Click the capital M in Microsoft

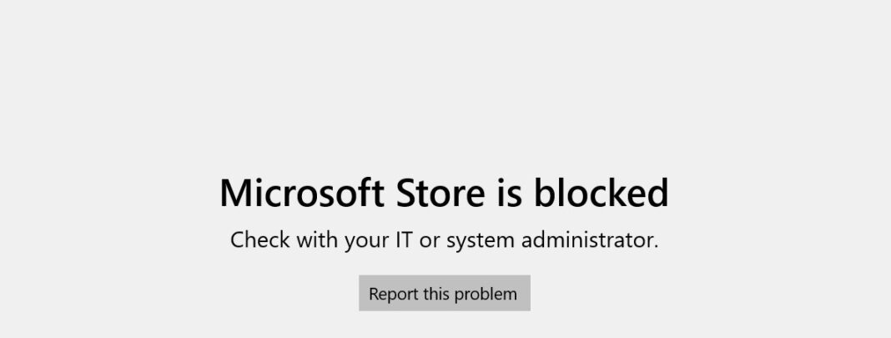coord(234,193)
